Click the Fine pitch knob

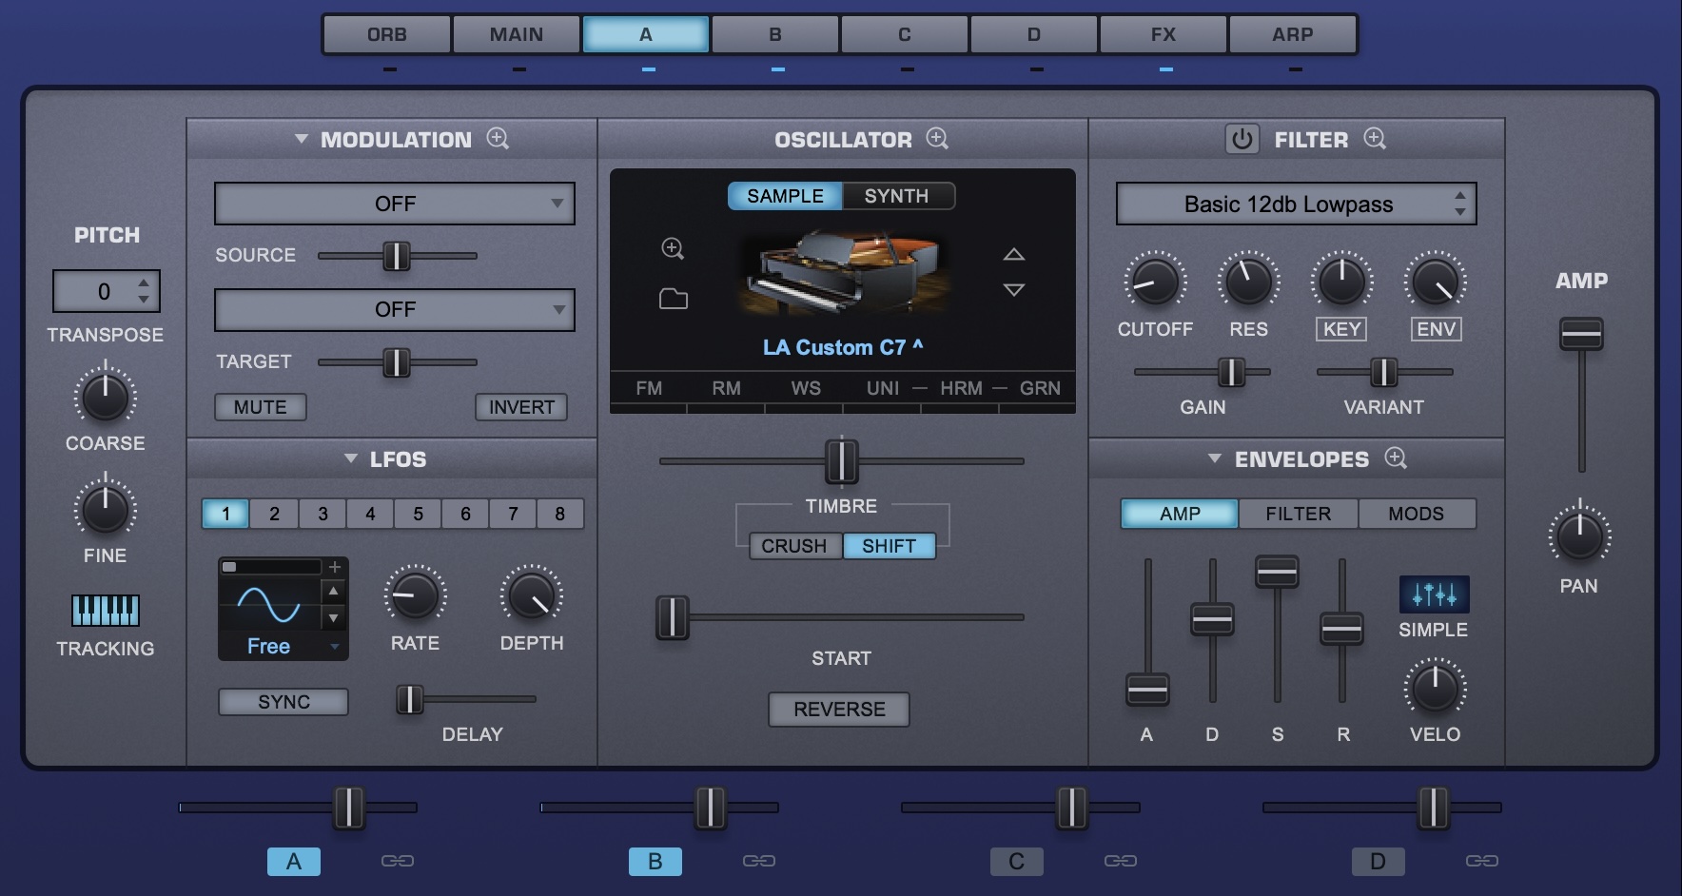pyautogui.click(x=106, y=509)
